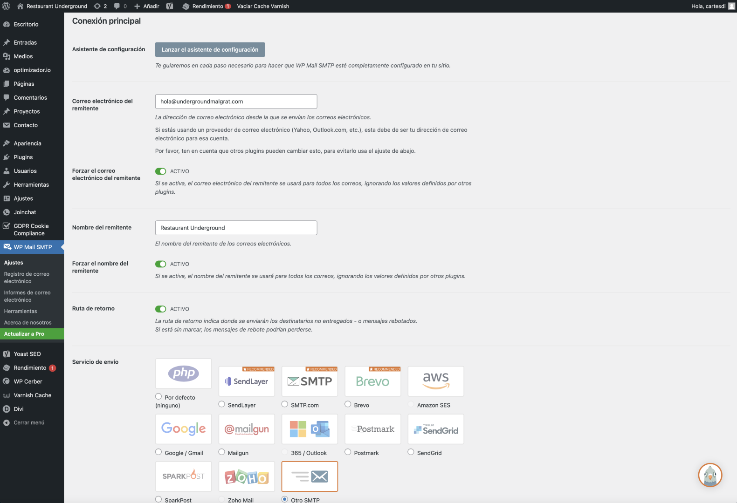737x503 pixels.
Task: Choose Brevo radio button
Action: tap(348, 404)
